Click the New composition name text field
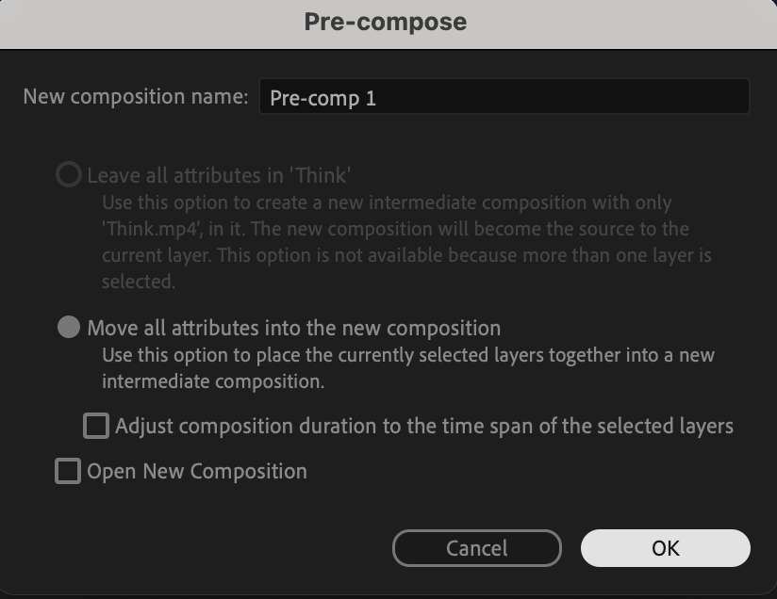This screenshot has width=777, height=599. (x=504, y=97)
